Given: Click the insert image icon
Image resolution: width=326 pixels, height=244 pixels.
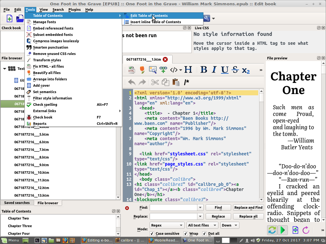Looking at the screenshot, I should click(153, 70).
